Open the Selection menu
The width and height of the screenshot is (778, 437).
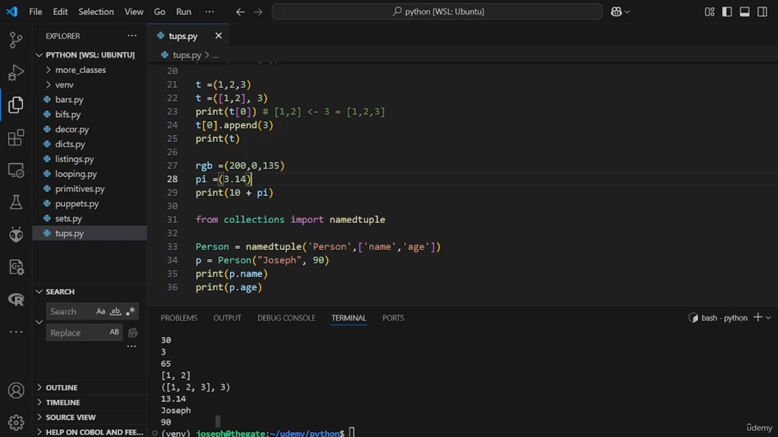point(96,12)
